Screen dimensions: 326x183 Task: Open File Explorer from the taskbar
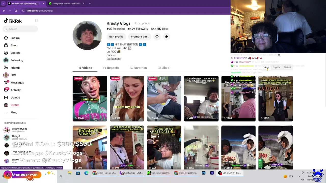coord(70,173)
